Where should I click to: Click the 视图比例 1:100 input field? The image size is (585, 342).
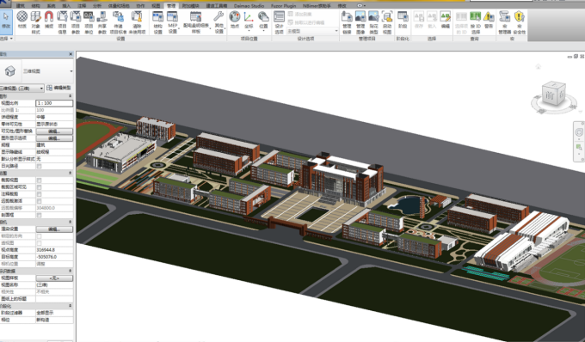coord(54,103)
